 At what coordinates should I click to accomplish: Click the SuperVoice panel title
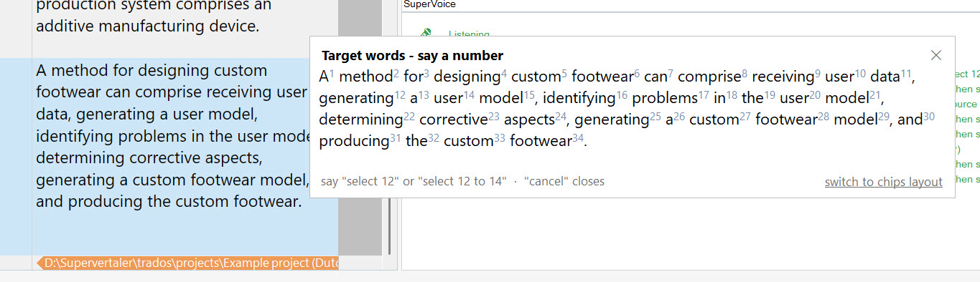[x=429, y=4]
